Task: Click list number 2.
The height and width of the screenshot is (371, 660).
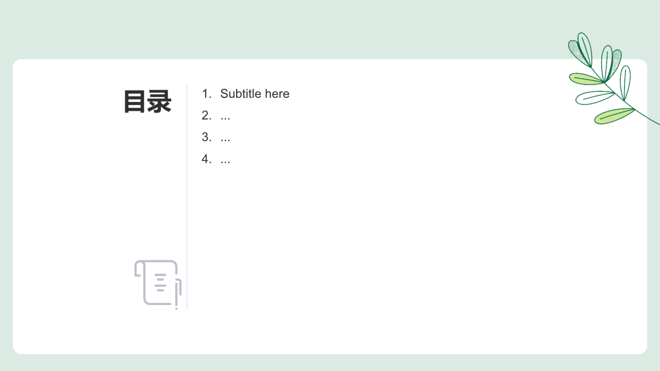Action: click(206, 115)
